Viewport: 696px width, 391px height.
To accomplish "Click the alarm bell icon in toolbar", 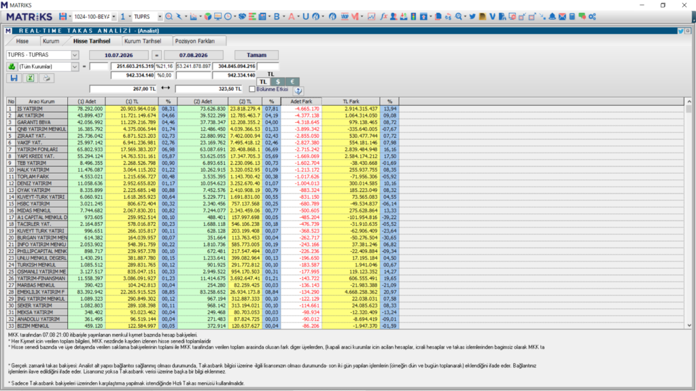I will click(x=552, y=16).
